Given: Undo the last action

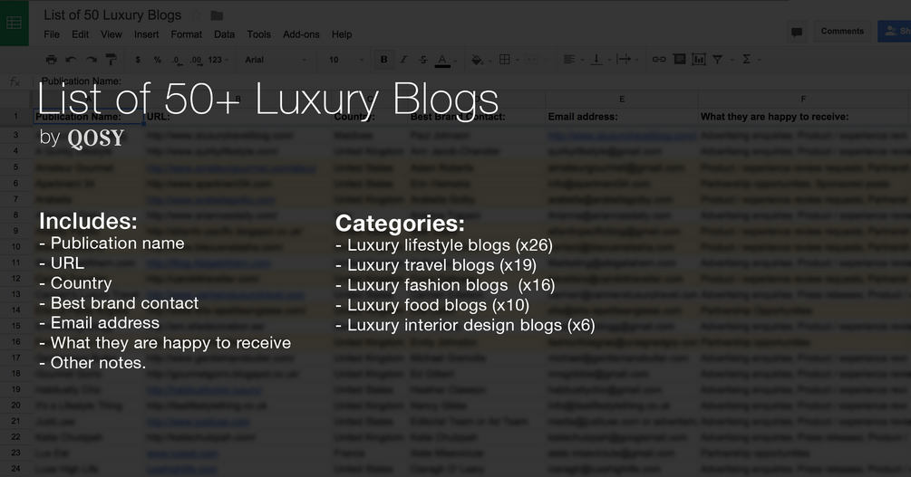Looking at the screenshot, I should pyautogui.click(x=71, y=59).
